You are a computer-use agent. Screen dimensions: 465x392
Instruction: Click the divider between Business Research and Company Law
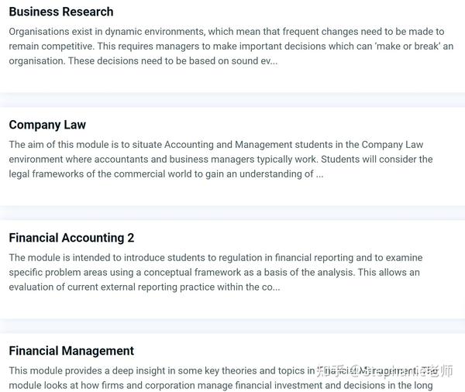pyautogui.click(x=232, y=100)
